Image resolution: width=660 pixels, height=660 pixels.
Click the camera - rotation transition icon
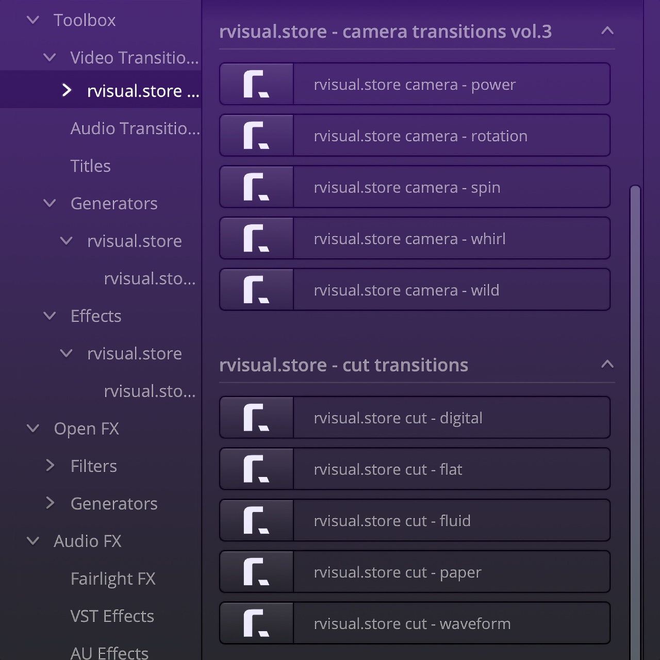(257, 136)
